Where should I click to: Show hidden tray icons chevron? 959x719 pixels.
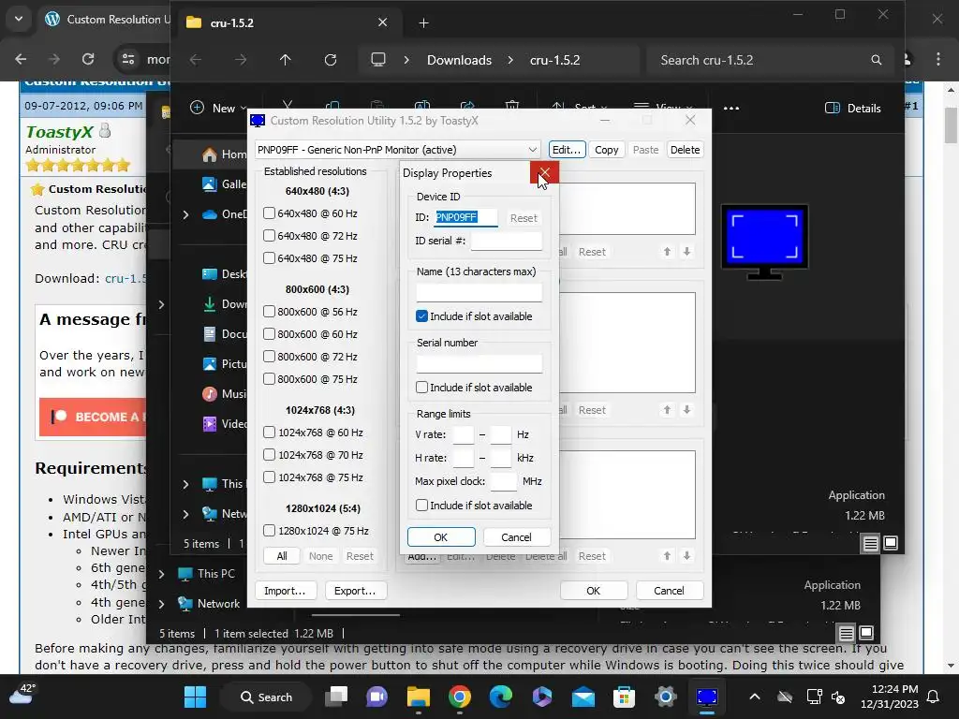point(755,697)
